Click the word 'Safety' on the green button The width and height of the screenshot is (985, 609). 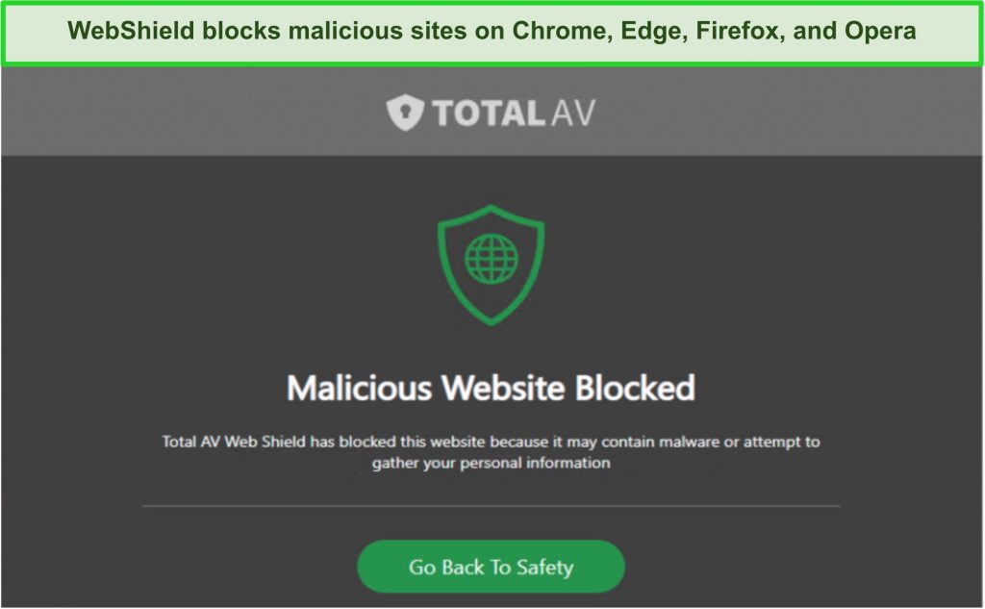point(545,568)
